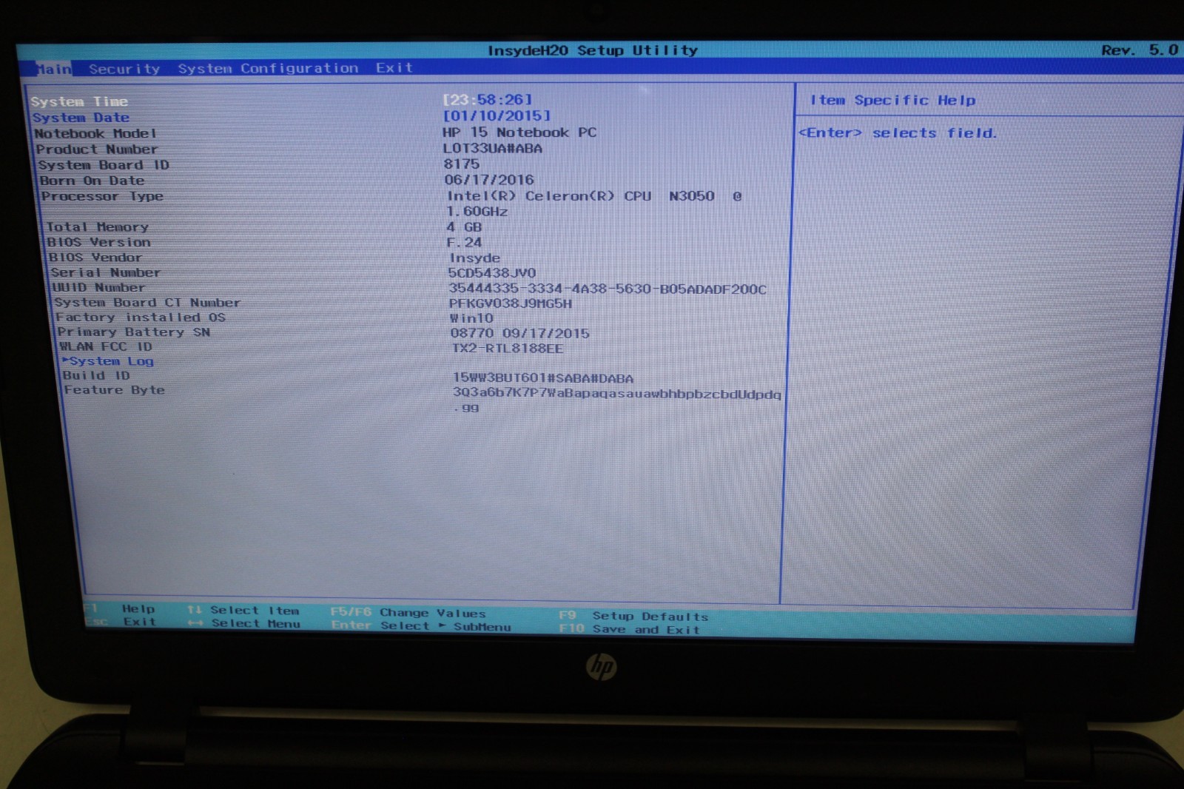Click the System Board ID label
The width and height of the screenshot is (1184, 789).
(104, 165)
